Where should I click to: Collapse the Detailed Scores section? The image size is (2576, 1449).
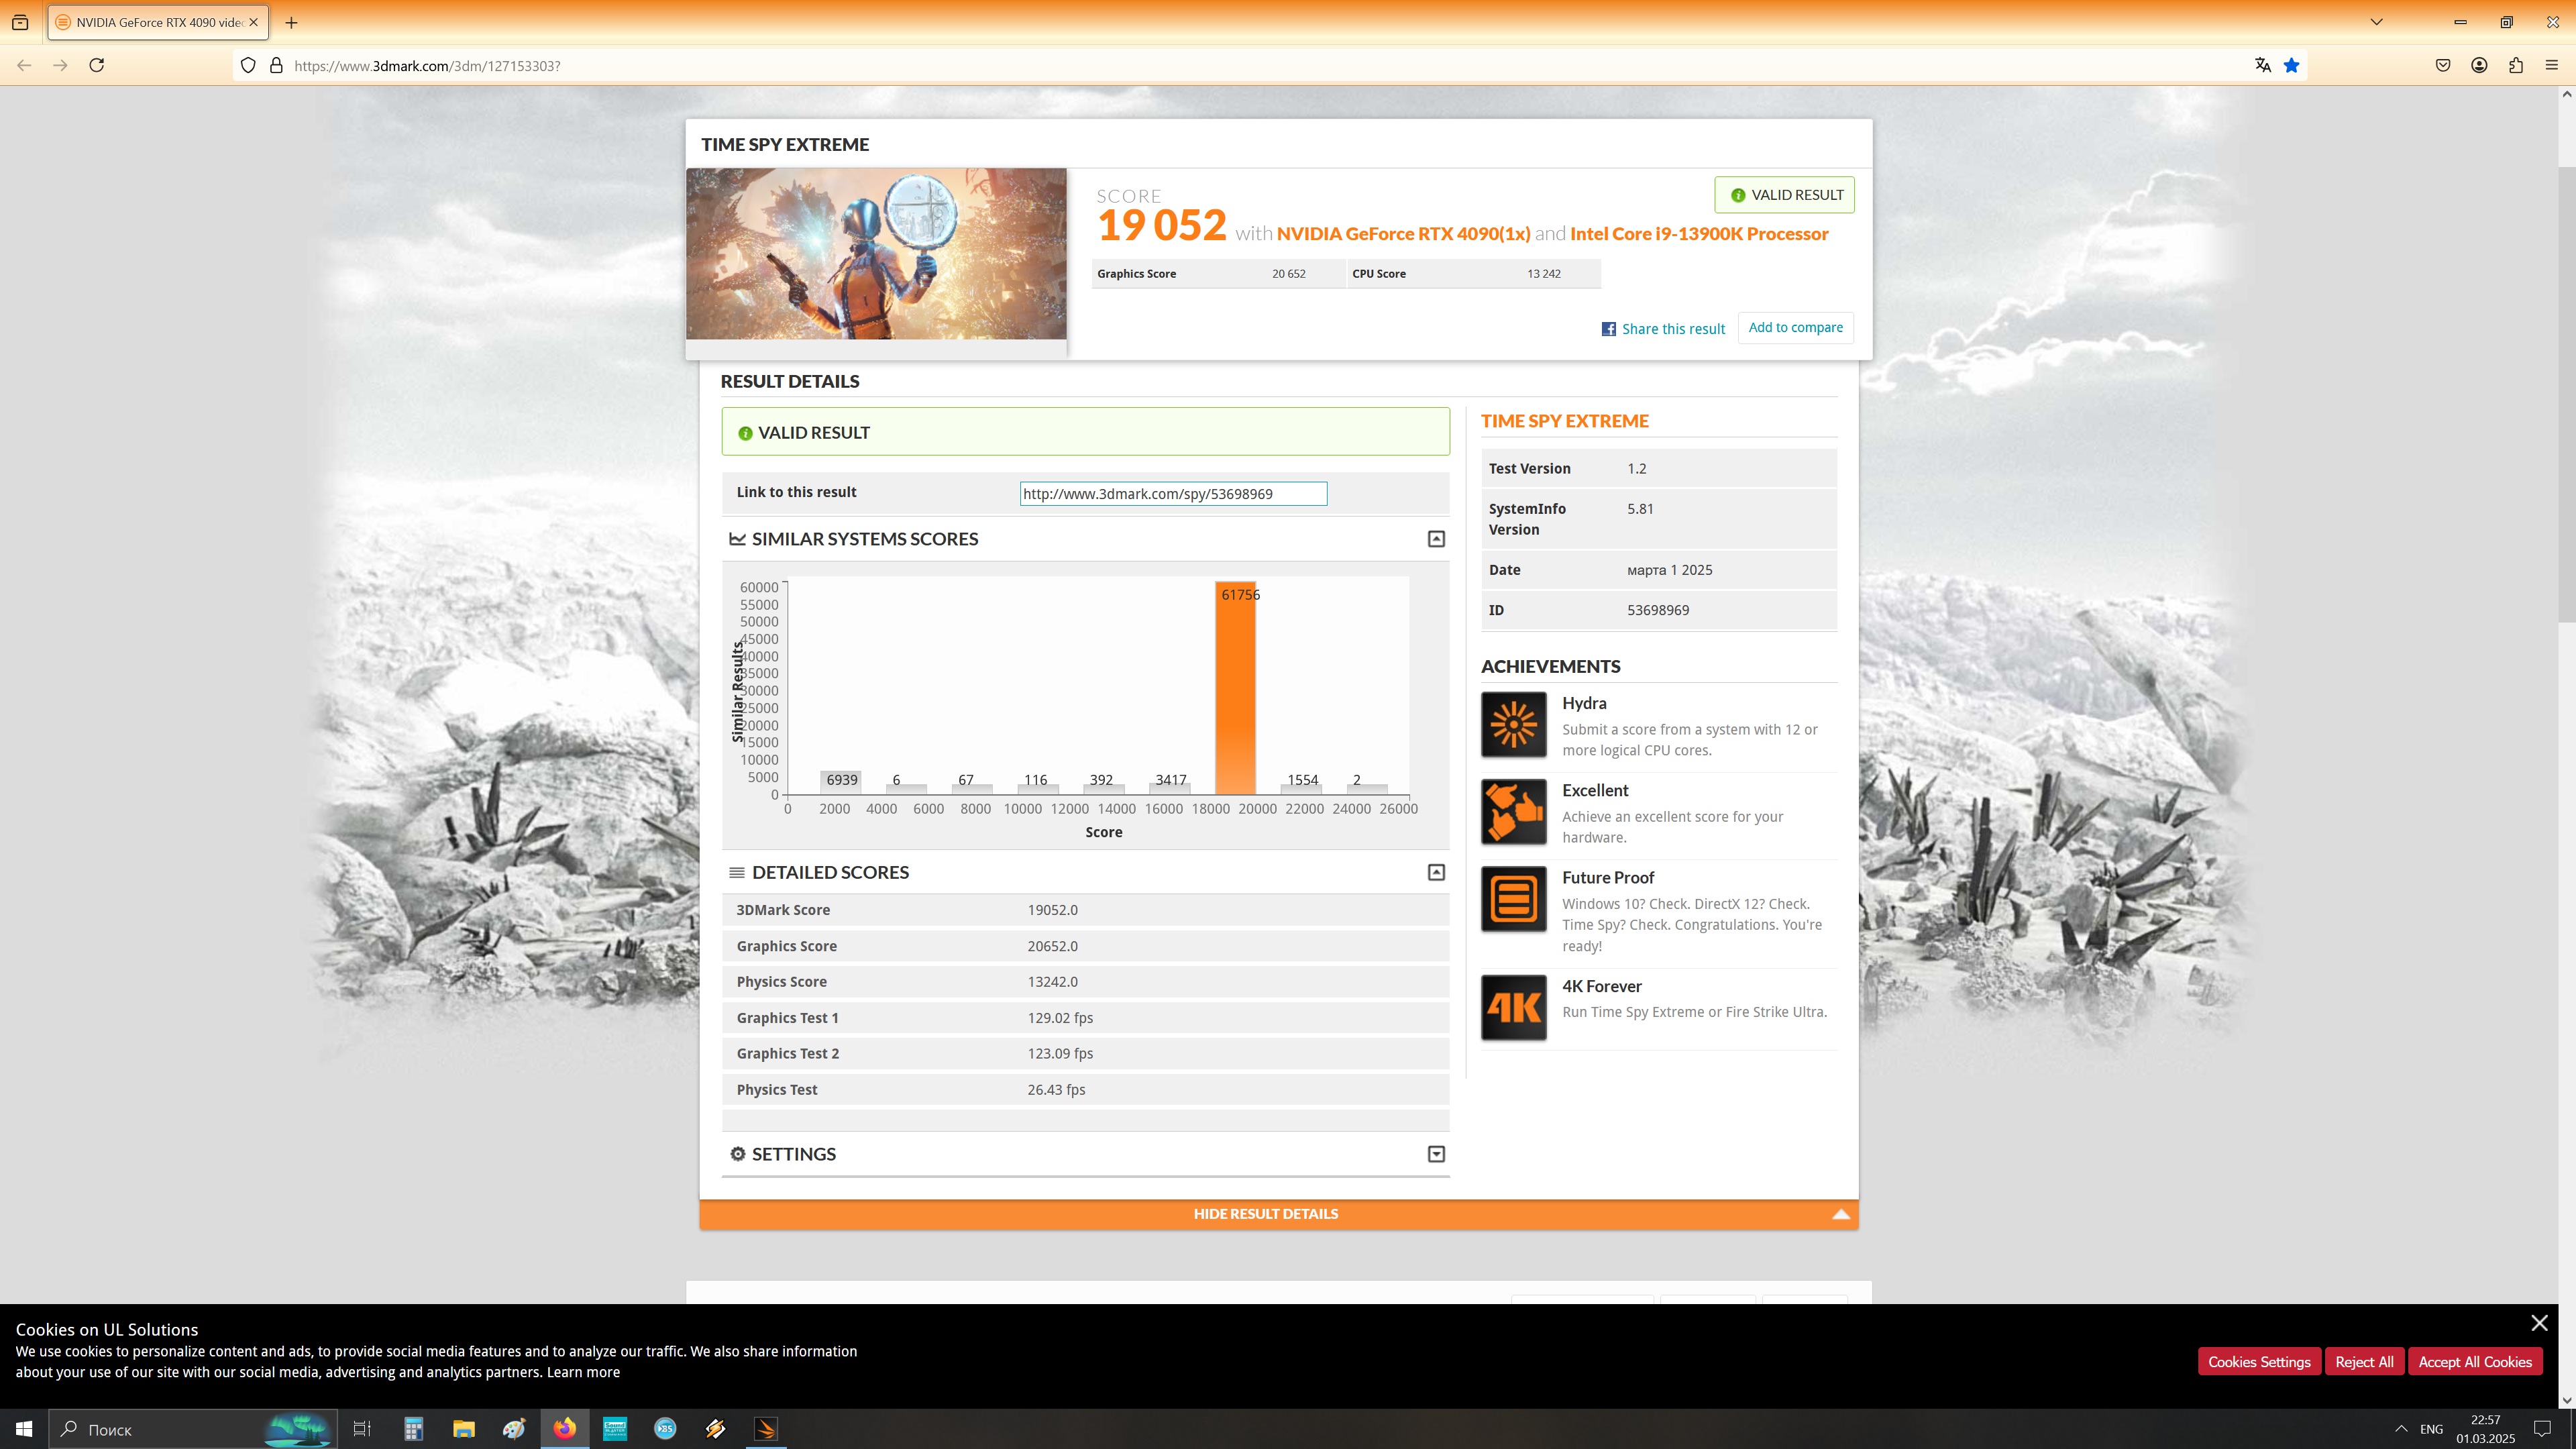[x=1436, y=872]
